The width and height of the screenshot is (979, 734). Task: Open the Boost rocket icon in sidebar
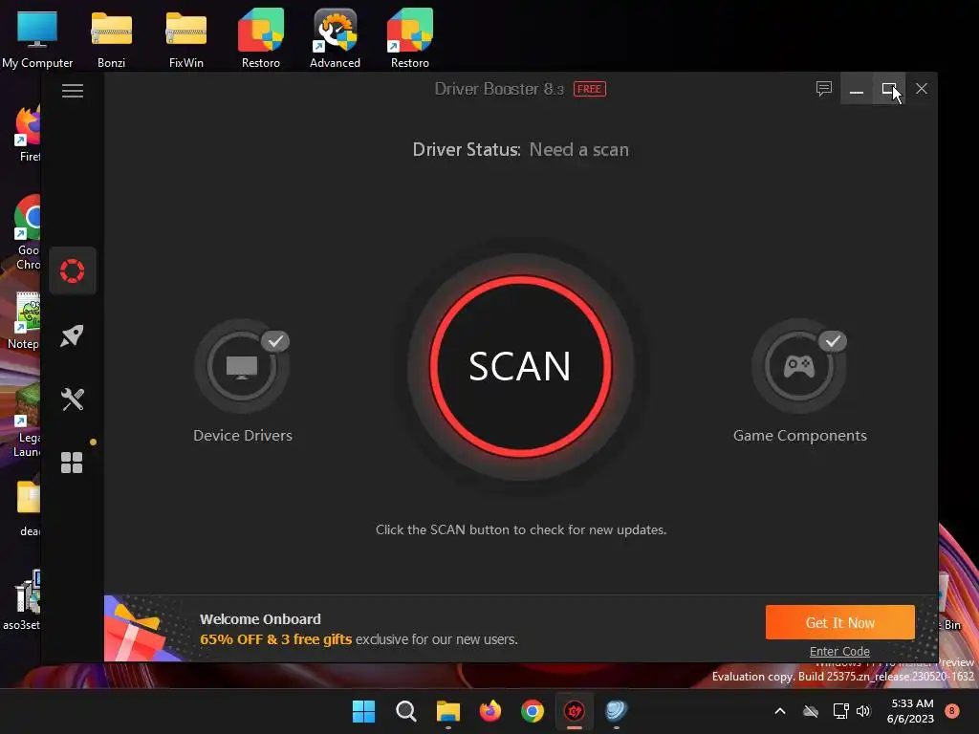(x=73, y=335)
